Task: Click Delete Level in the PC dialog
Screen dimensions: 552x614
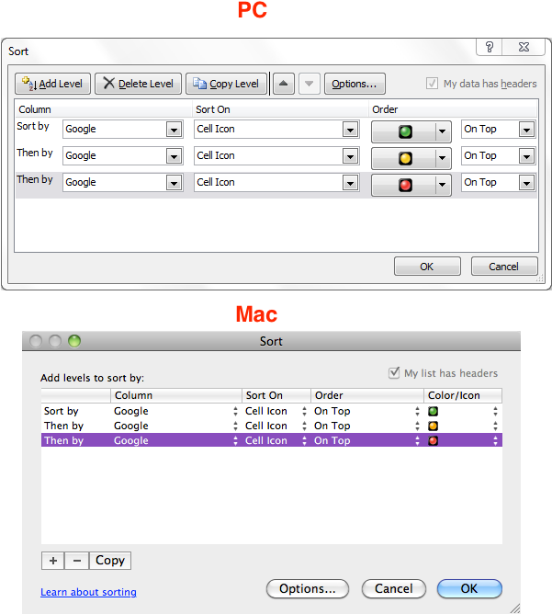Action: pos(138,84)
